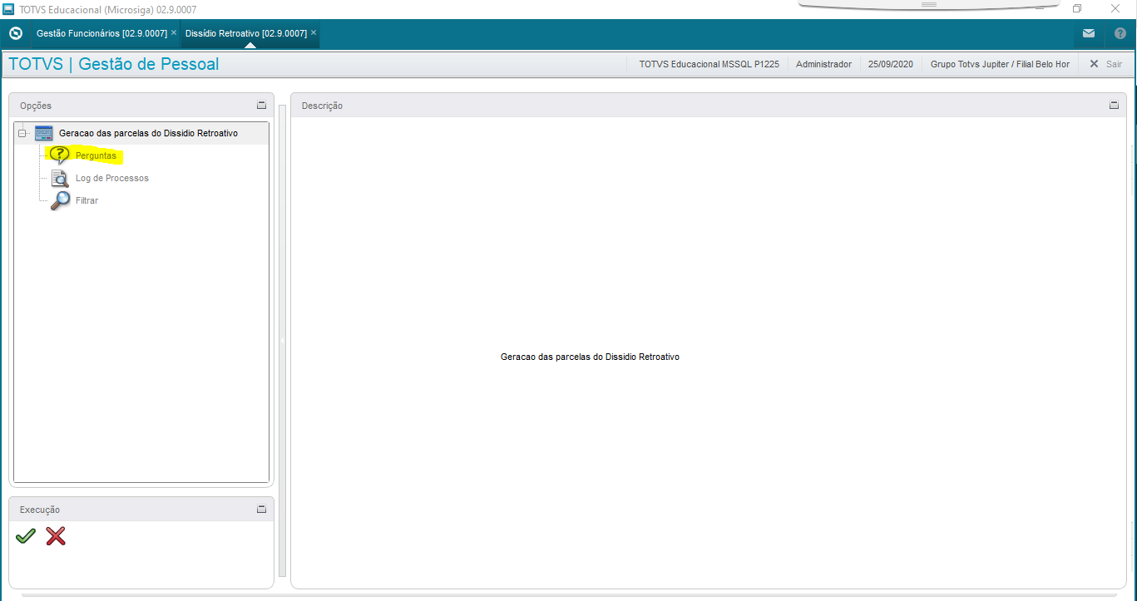The height and width of the screenshot is (601, 1137).
Task: Select the Filtrar option
Action: (87, 200)
